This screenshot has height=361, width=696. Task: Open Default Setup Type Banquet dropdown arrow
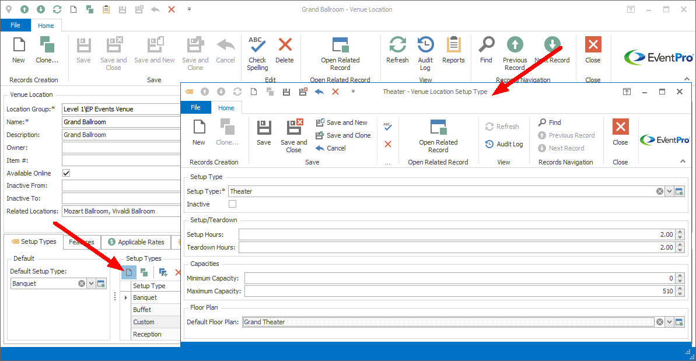tap(91, 283)
